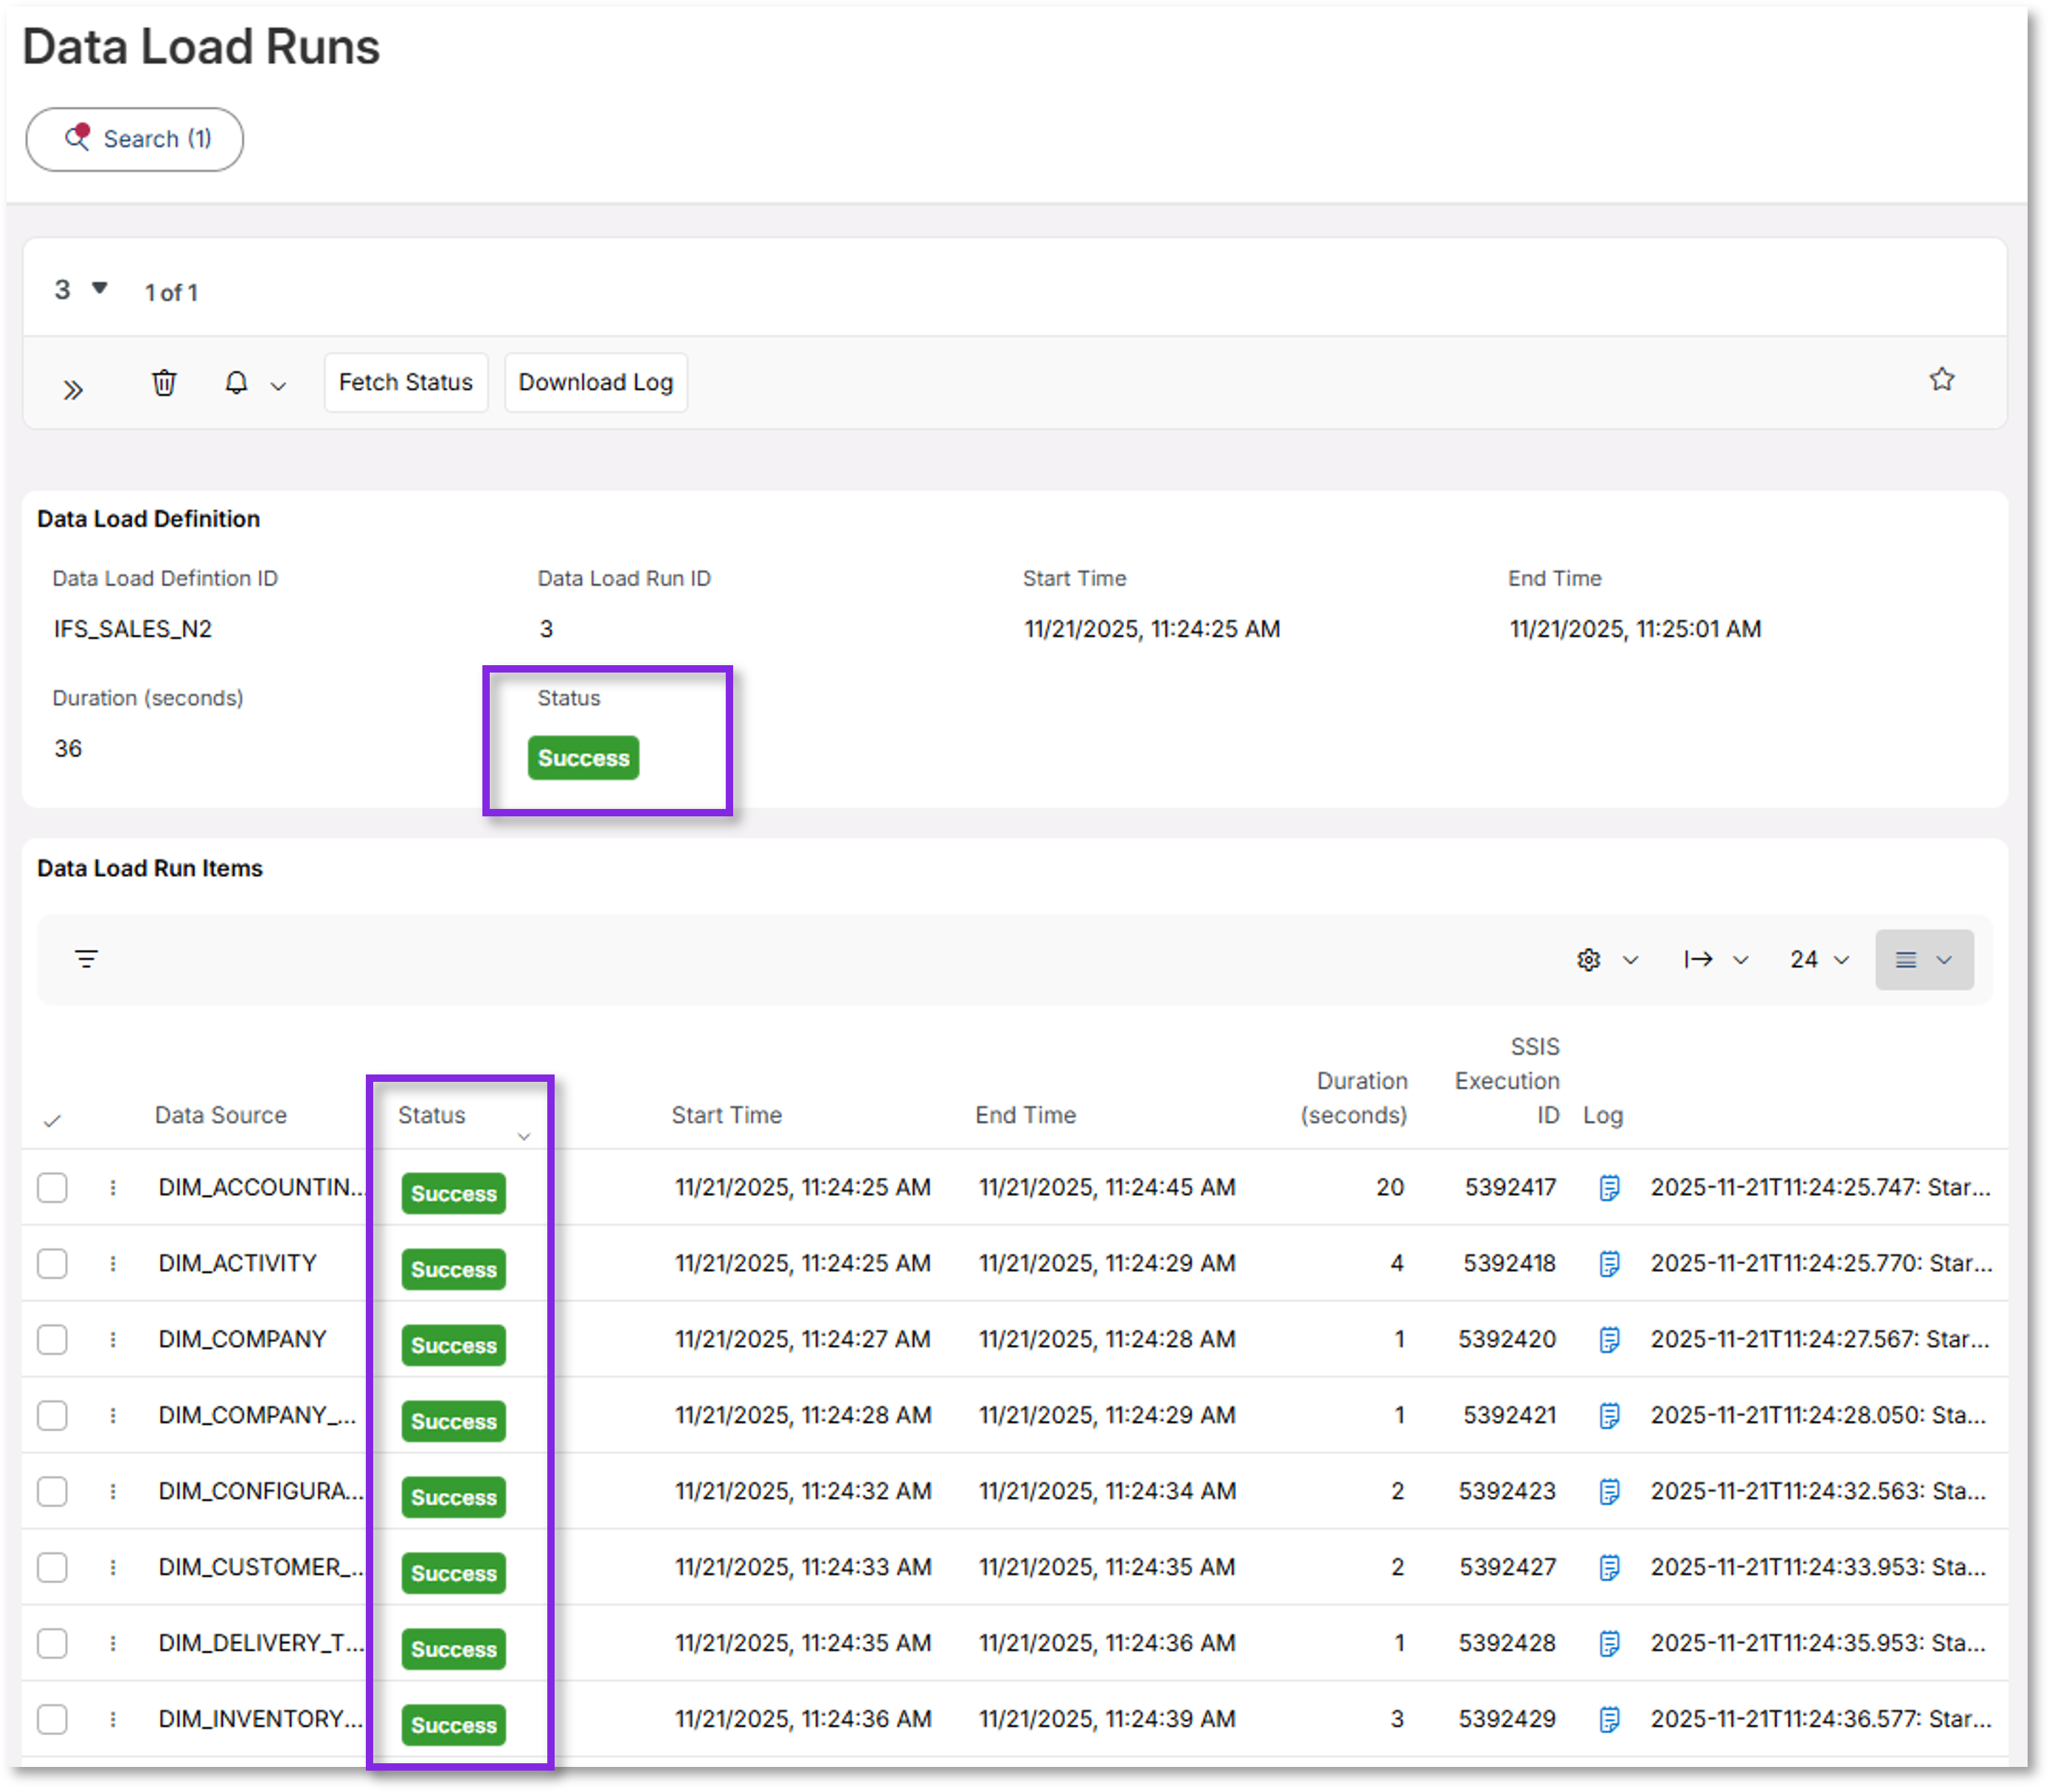Open log icon for execution 5392420
The height and width of the screenshot is (1792, 2049).
[x=1609, y=1340]
